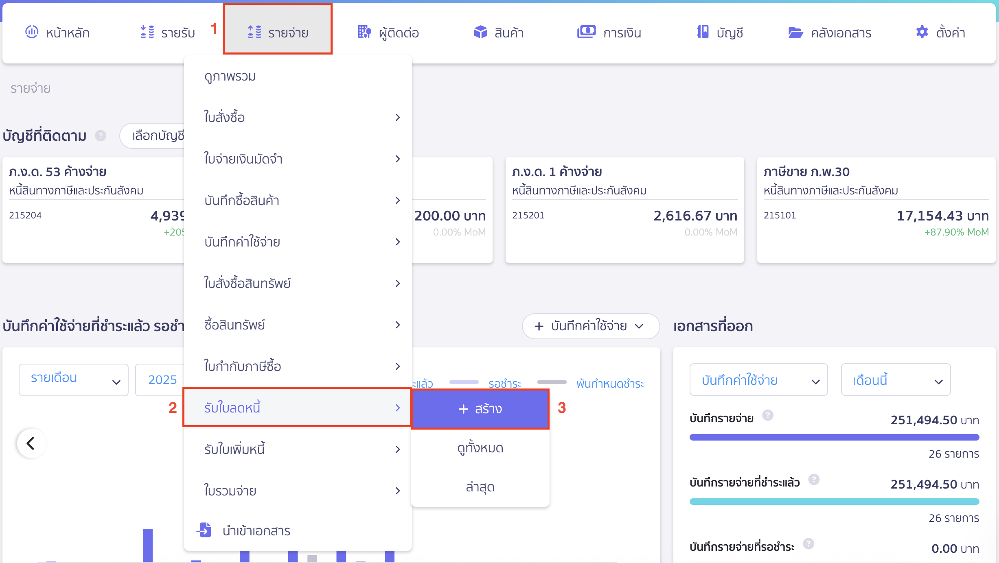The height and width of the screenshot is (563, 999).
Task: Open the ภาษีขาย ภ.พ.30 card
Action: click(x=876, y=209)
